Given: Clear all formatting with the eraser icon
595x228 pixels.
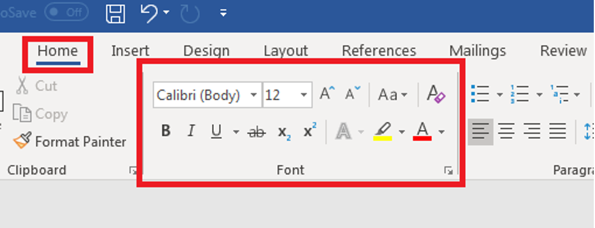Looking at the screenshot, I should coord(436,94).
